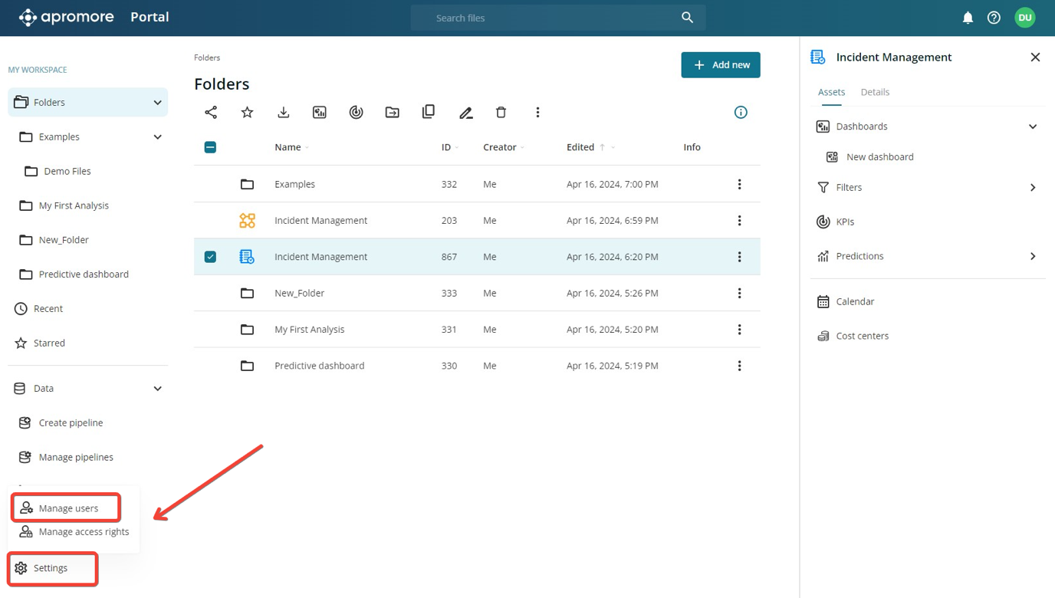Screen dimensions: 1055x598
Task: Open Manage users menu item
Action: coord(68,508)
